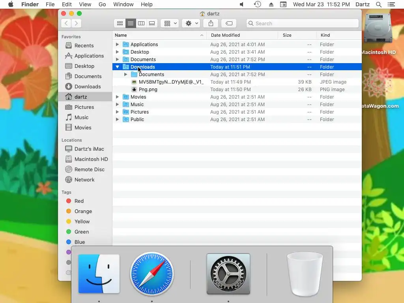The image size is (404, 303).
Task: Open the Help menu
Action: pos(147,4)
